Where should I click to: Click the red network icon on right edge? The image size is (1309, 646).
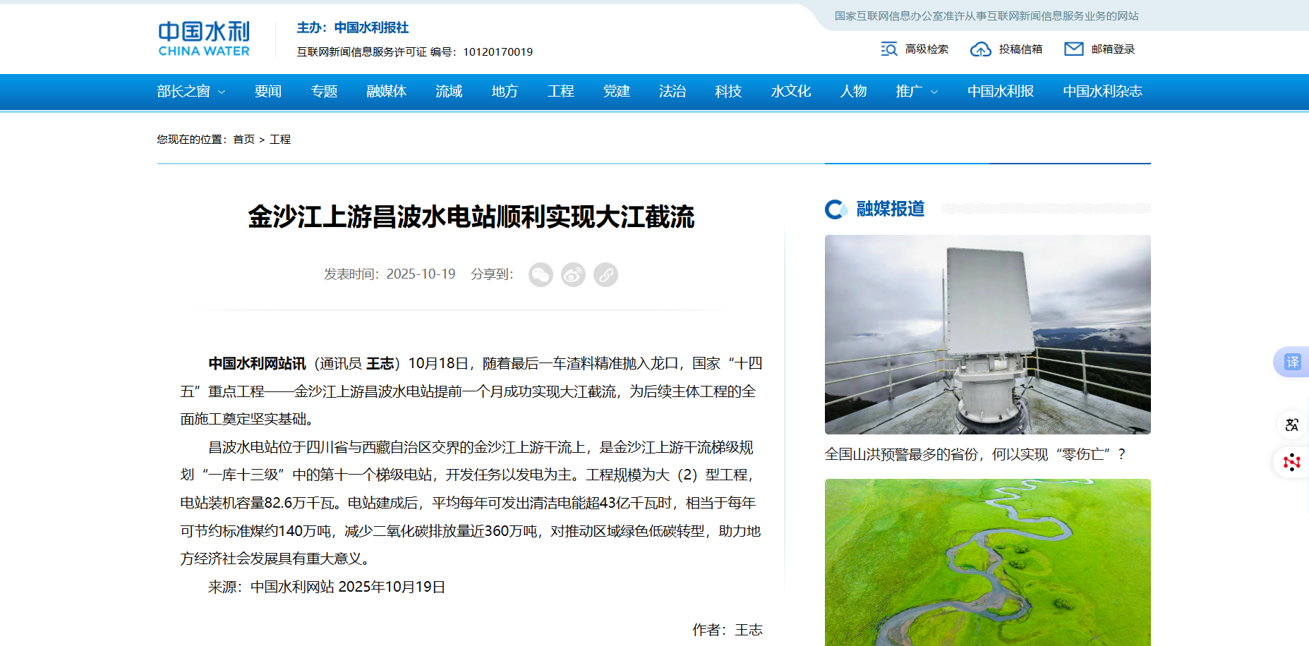click(x=1291, y=463)
